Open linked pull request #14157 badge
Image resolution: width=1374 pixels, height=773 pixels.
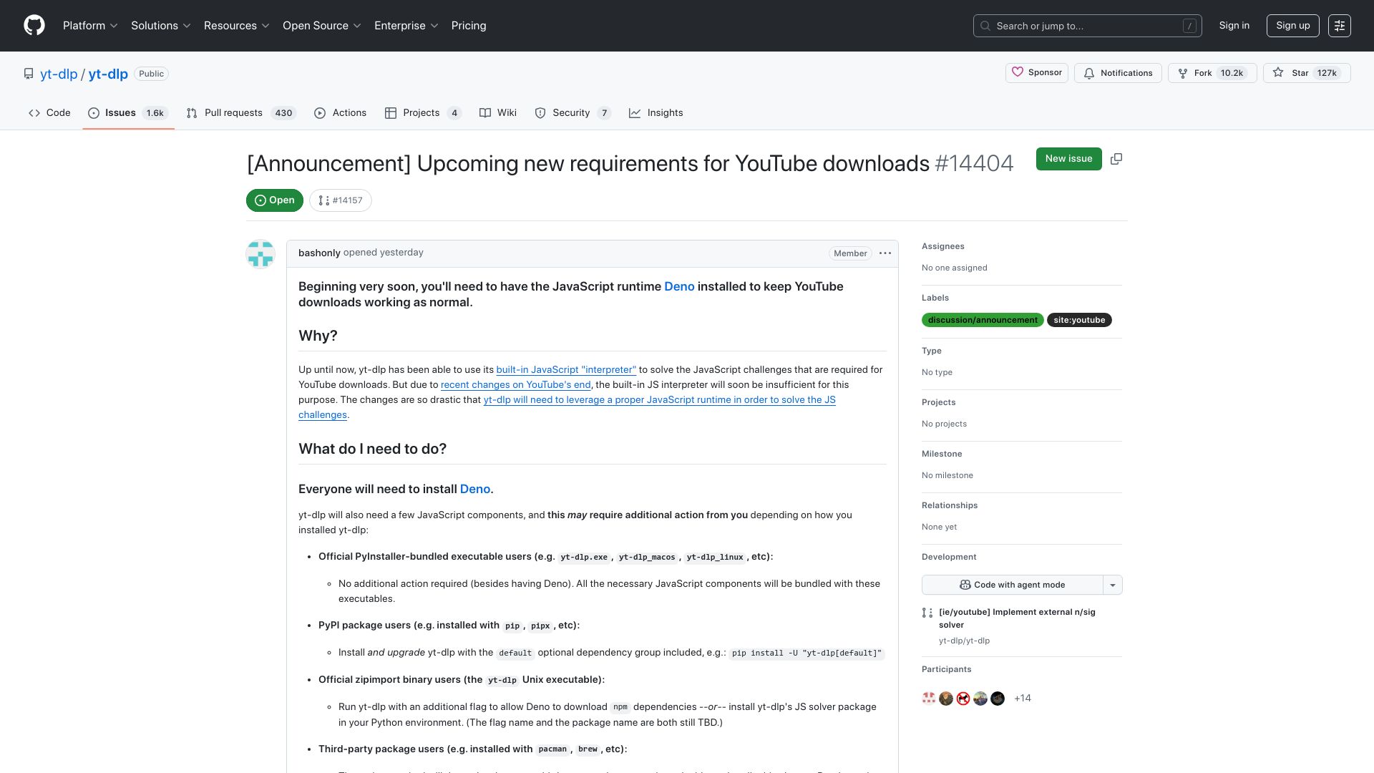click(341, 200)
